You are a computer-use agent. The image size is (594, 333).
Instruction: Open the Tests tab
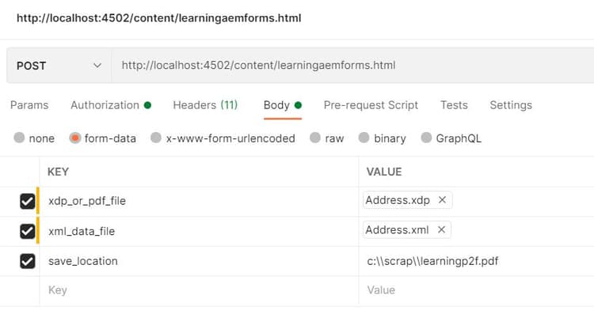pos(454,105)
